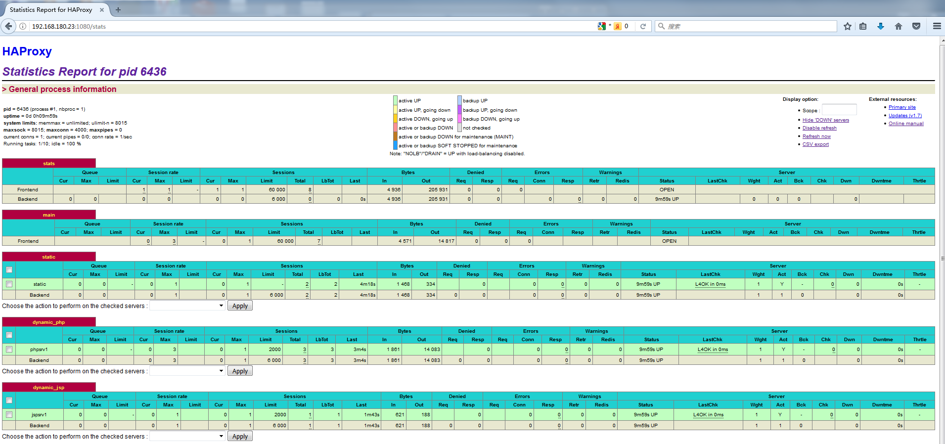Click the page vertical scrollbar
Screen dimensions: 945x444
click(x=942, y=240)
